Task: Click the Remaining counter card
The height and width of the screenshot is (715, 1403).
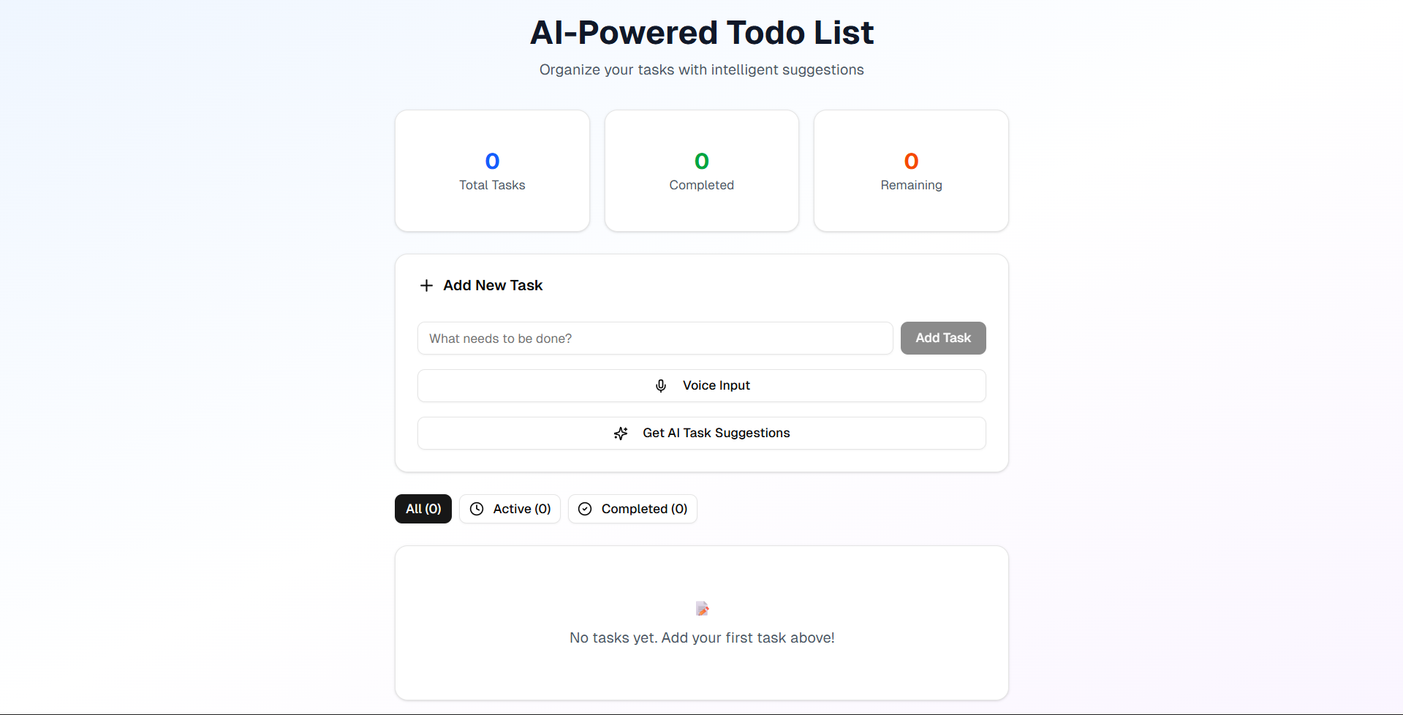Action: coord(910,170)
